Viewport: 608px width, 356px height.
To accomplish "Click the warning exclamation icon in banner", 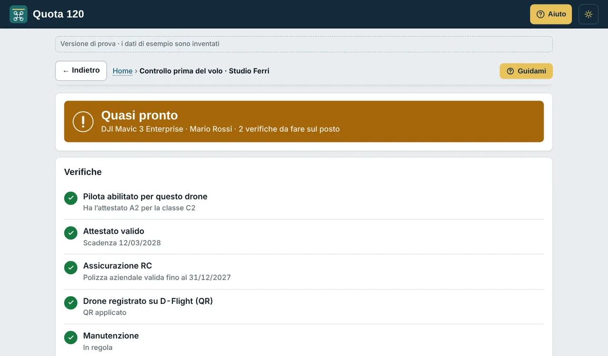I will click(x=83, y=122).
